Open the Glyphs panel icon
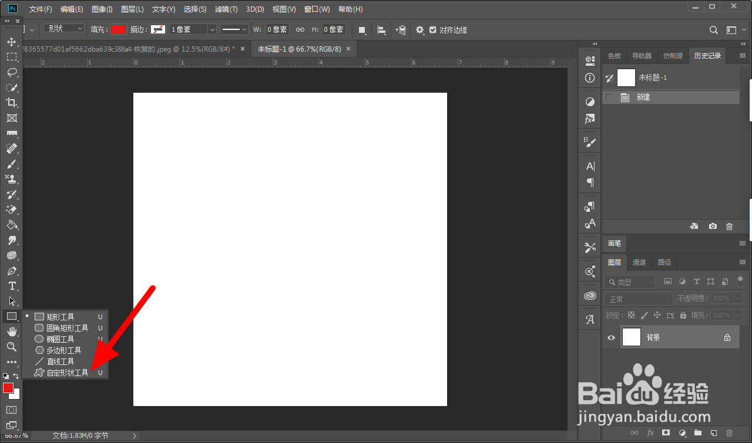The width and height of the screenshot is (752, 443). (x=590, y=320)
